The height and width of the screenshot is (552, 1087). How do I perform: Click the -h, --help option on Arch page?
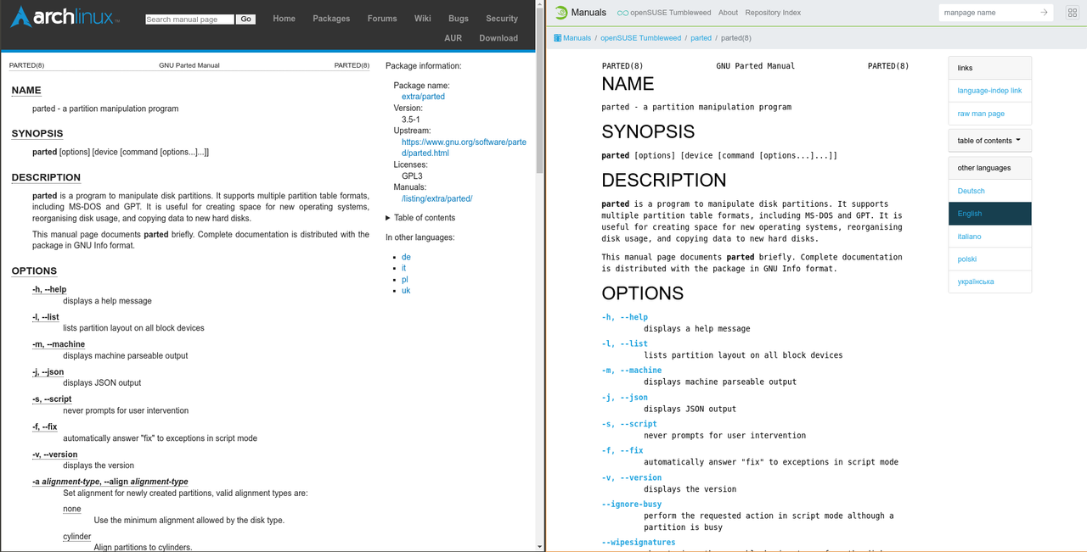(49, 290)
